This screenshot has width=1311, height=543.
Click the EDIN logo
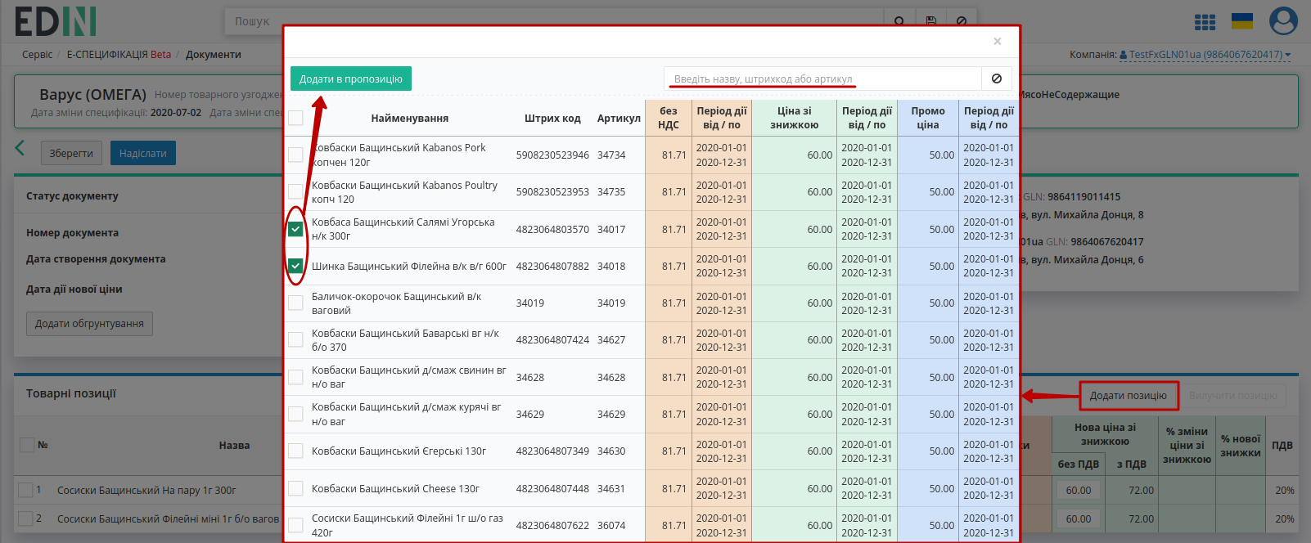(x=56, y=21)
